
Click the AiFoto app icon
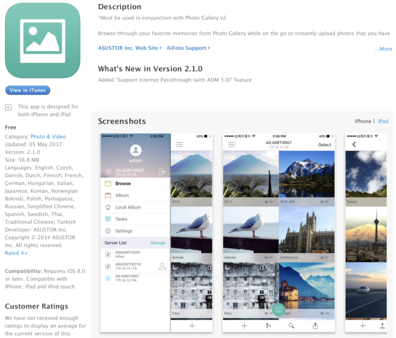tap(43, 40)
